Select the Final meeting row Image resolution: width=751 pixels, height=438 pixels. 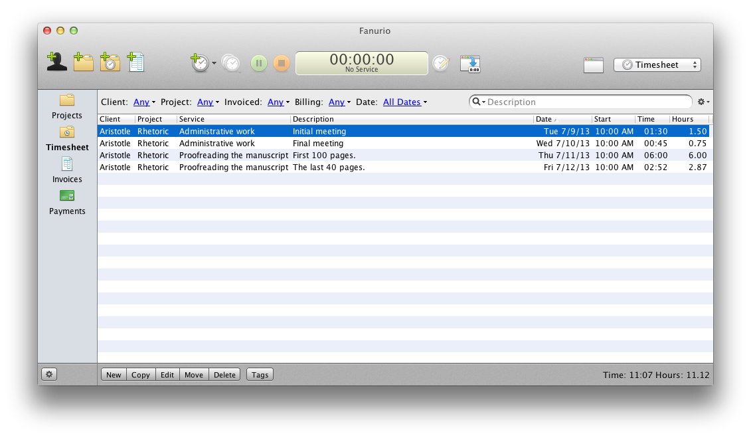(x=403, y=144)
